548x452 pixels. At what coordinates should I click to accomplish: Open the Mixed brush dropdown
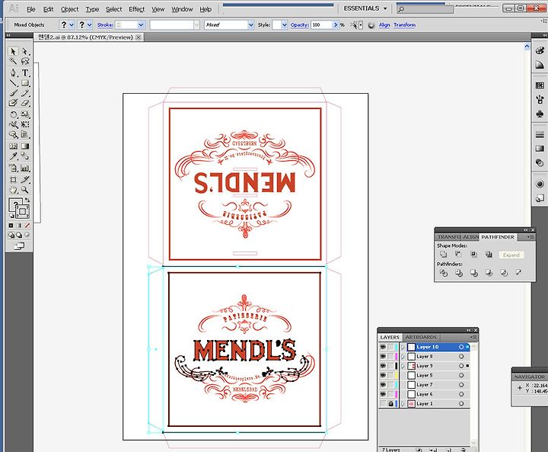(250, 25)
